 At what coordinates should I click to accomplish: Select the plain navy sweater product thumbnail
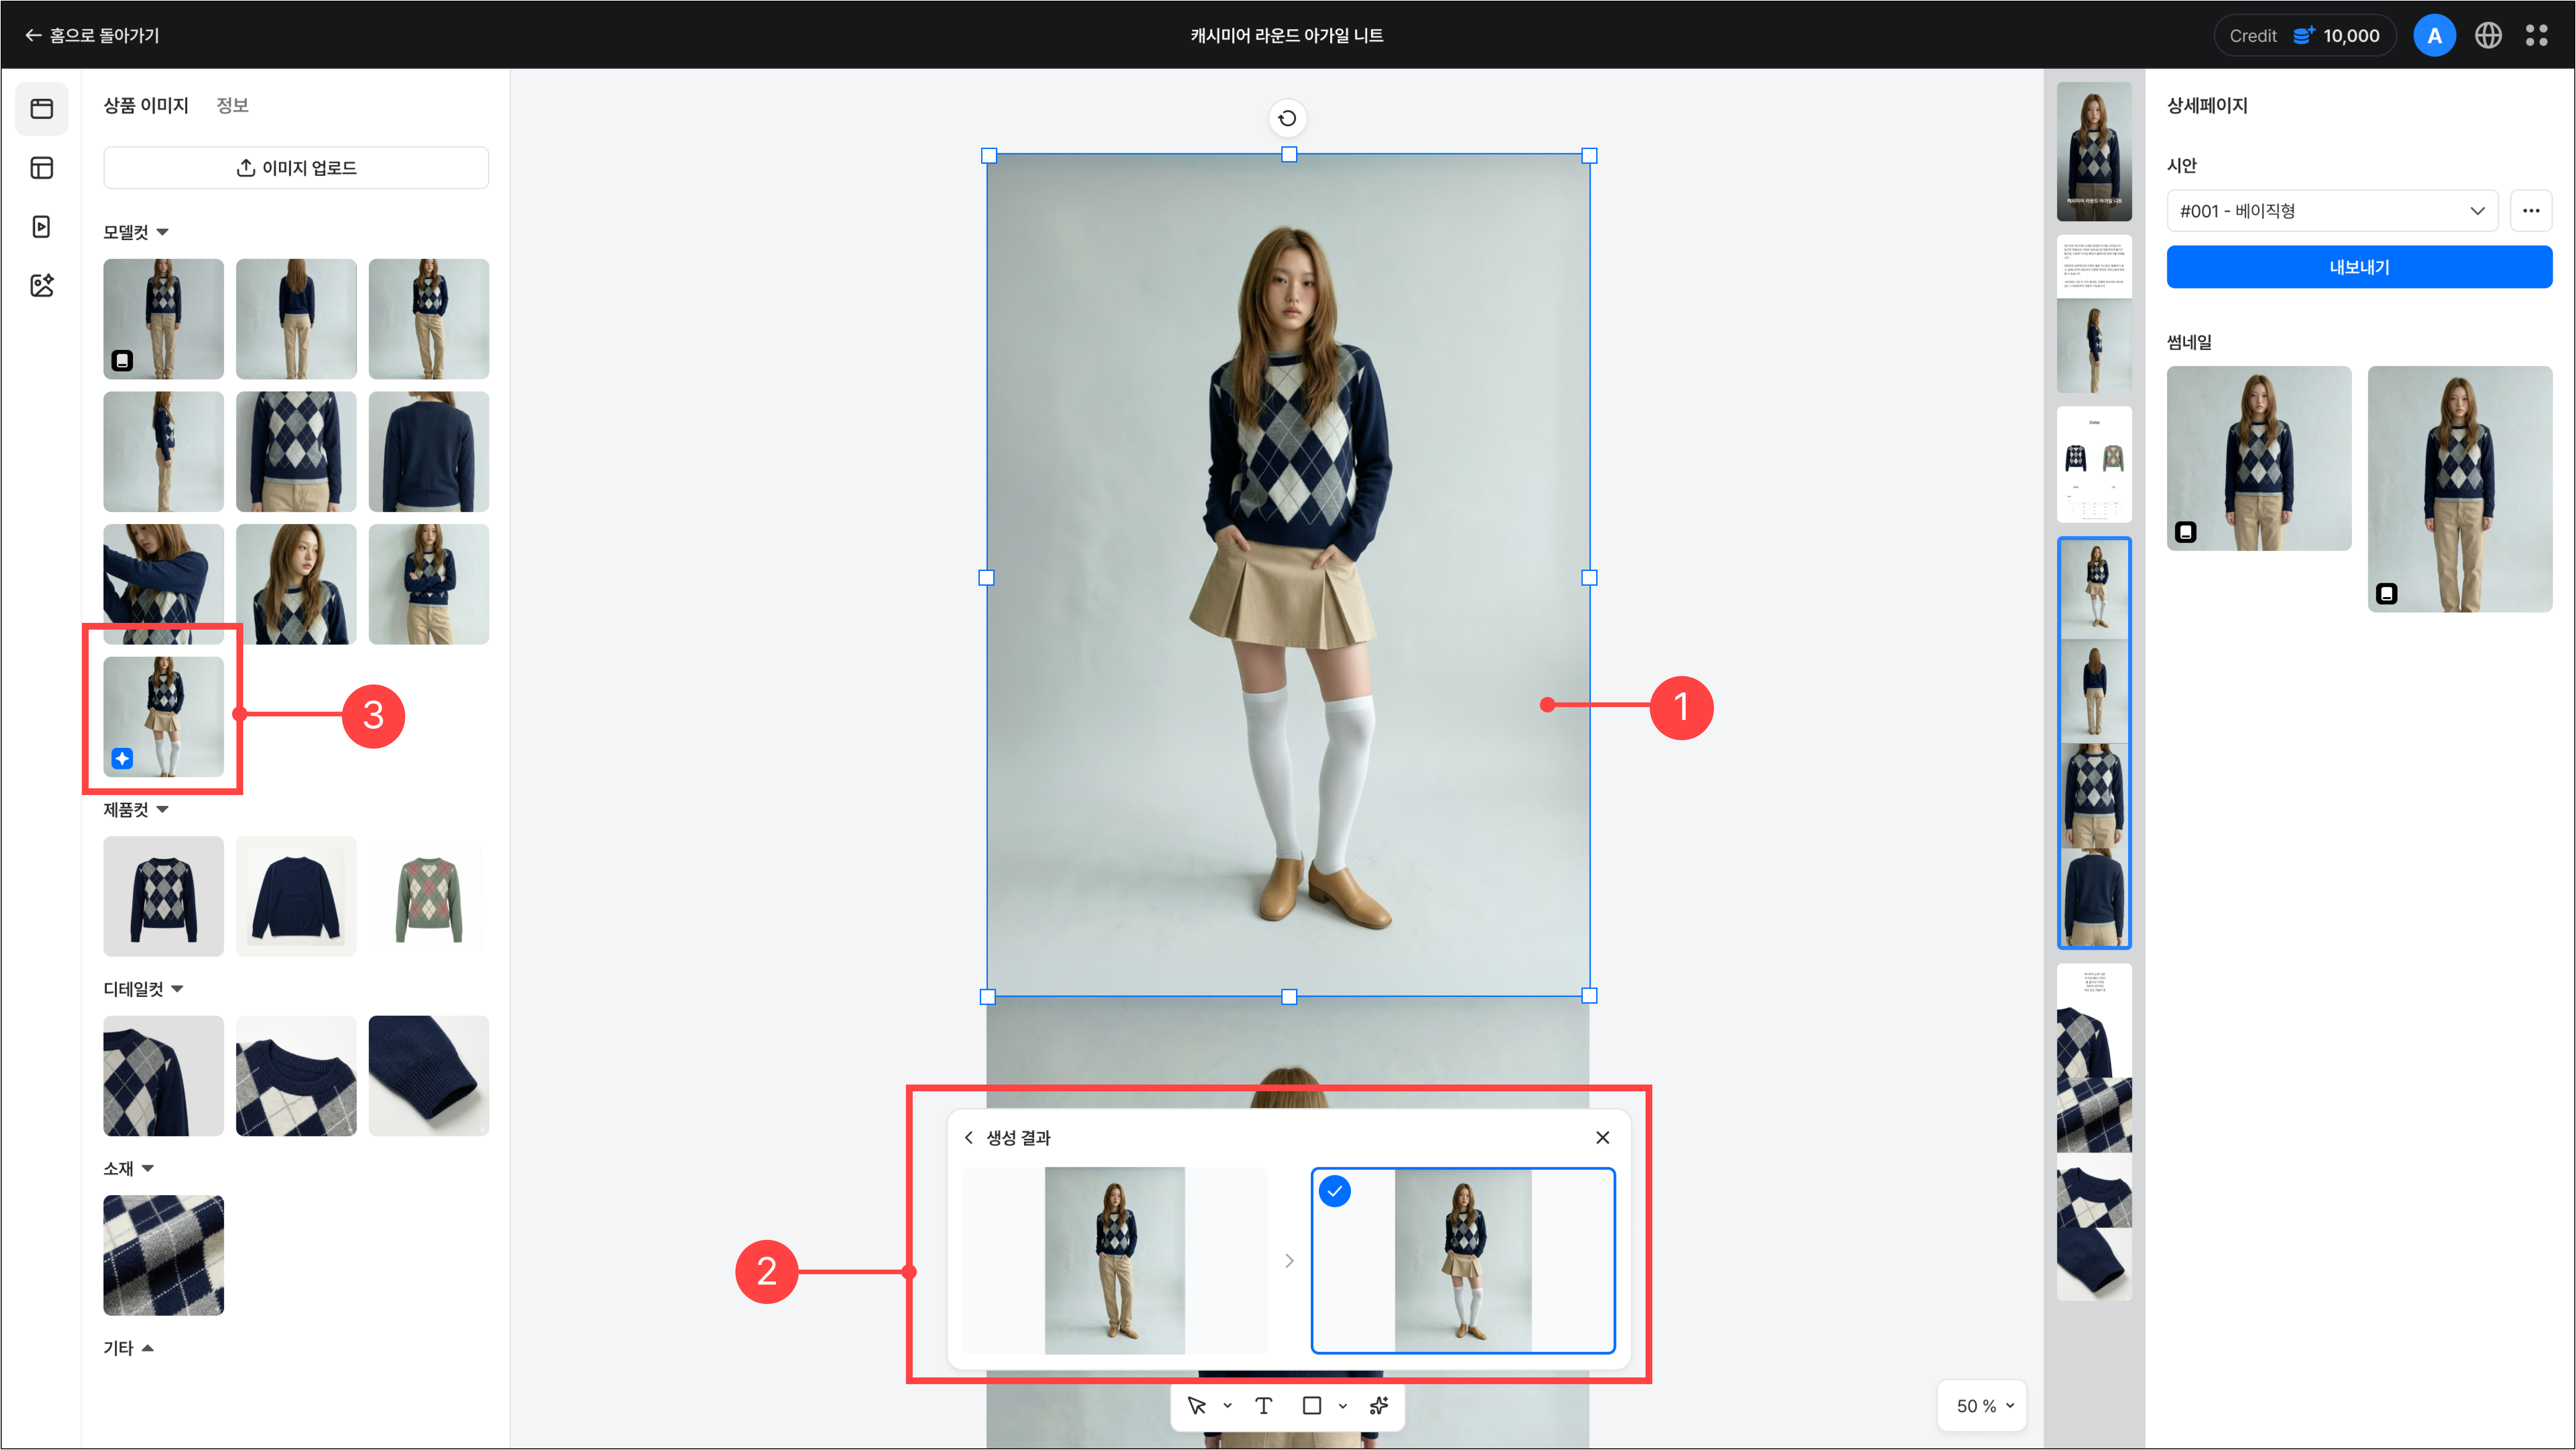(x=296, y=896)
